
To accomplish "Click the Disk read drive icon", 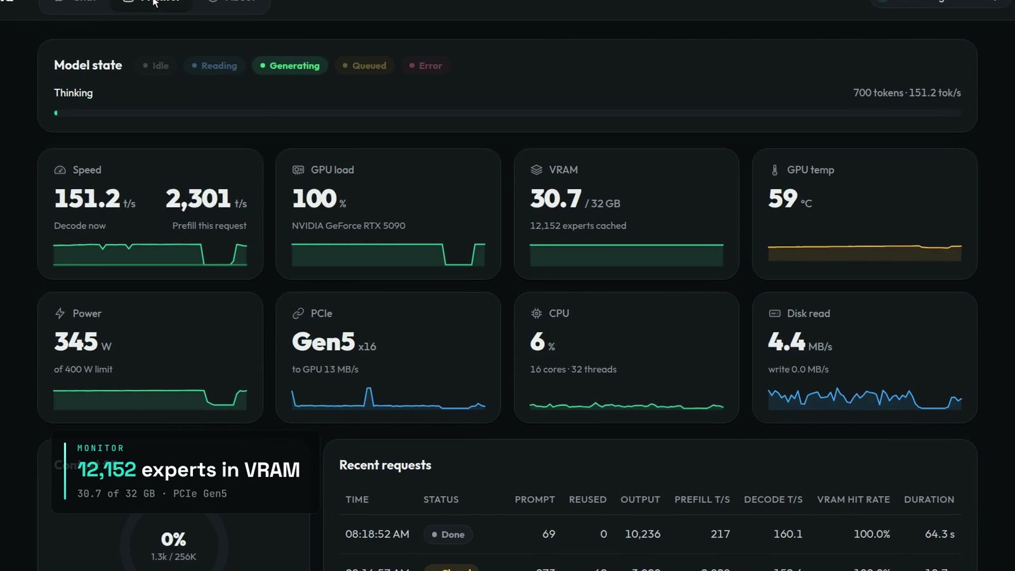I will click(775, 313).
